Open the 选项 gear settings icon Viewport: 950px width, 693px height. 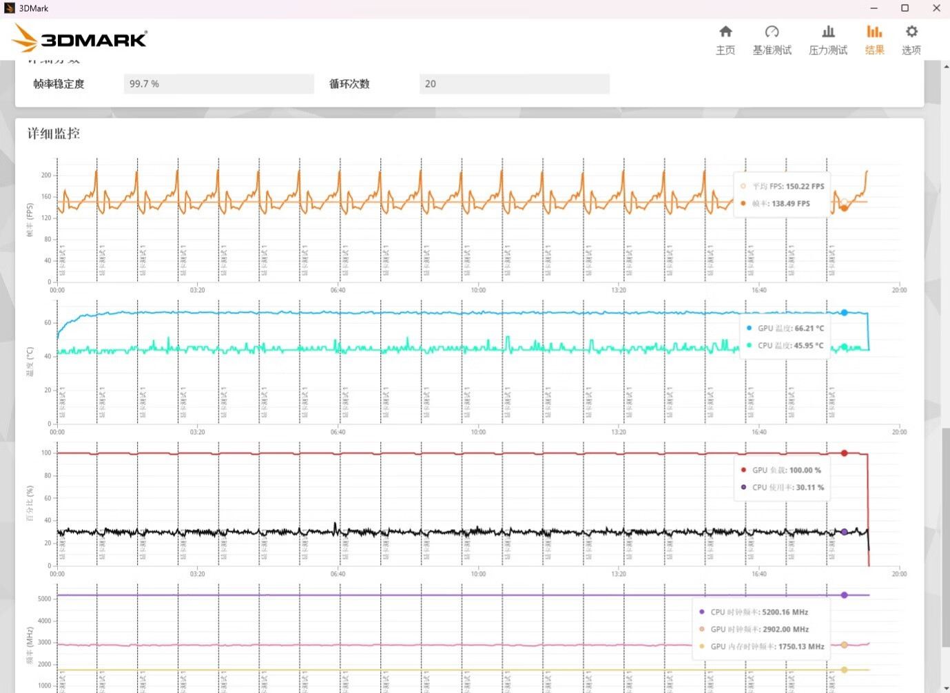[x=911, y=32]
